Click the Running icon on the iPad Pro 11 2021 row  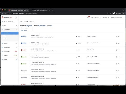(x=22, y=36)
